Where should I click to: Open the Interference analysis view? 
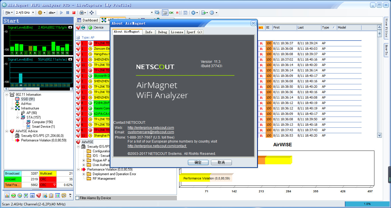coord(19,195)
